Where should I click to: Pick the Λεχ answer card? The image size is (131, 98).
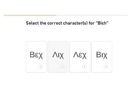[x=80, y=57]
